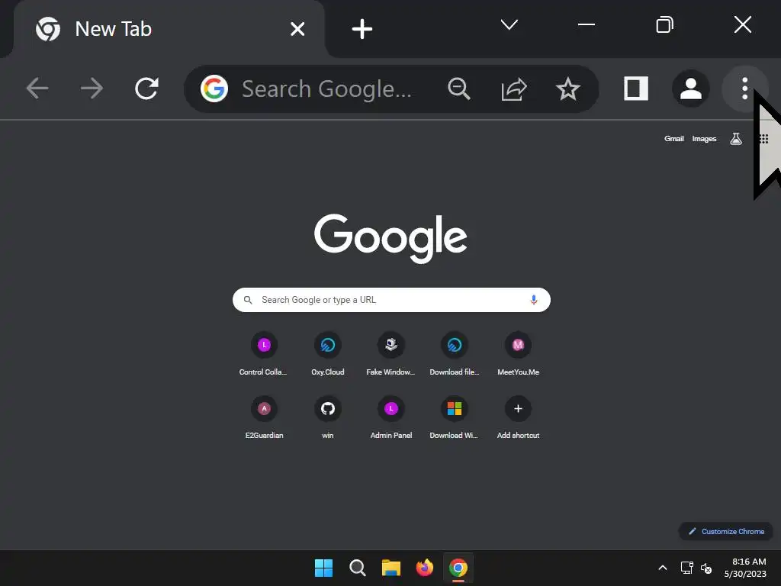
Task: Open Windows Start menu
Action: click(x=323, y=568)
